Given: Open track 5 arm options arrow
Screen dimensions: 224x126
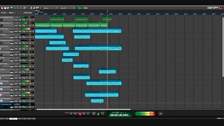Looking at the screenshot, I should click(x=33, y=43).
